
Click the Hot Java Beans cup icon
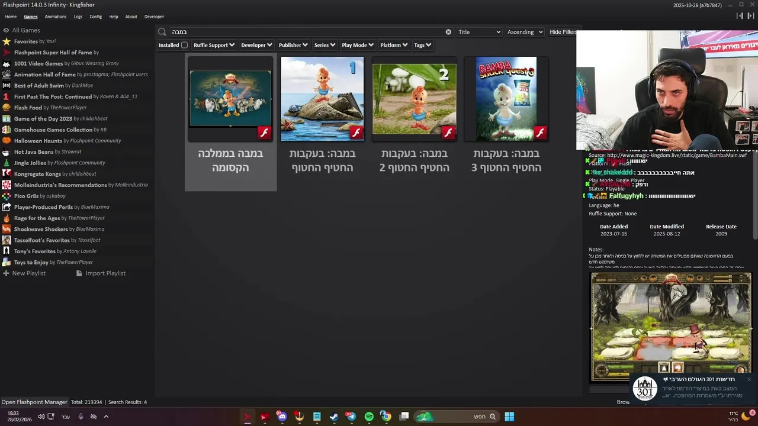coord(7,152)
